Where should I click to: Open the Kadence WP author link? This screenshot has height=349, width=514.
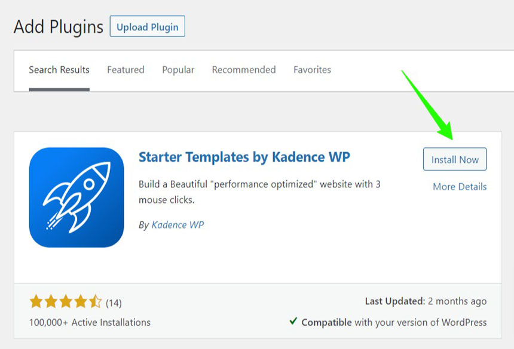point(178,225)
